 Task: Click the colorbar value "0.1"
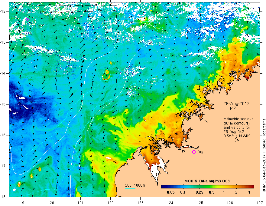click(x=183, y=192)
